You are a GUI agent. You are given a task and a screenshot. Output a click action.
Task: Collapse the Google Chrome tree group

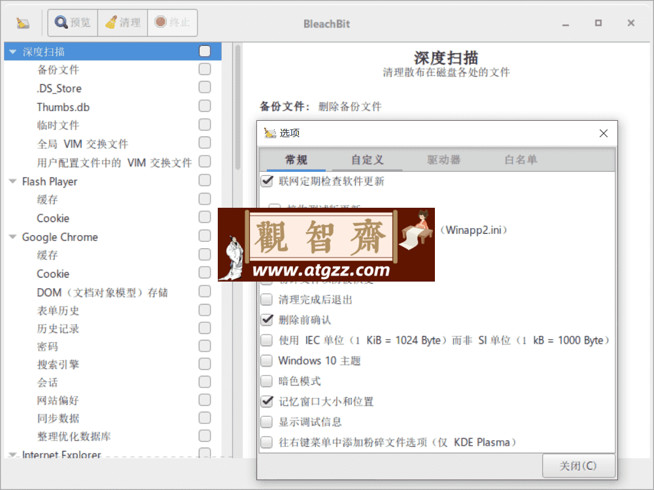point(12,237)
